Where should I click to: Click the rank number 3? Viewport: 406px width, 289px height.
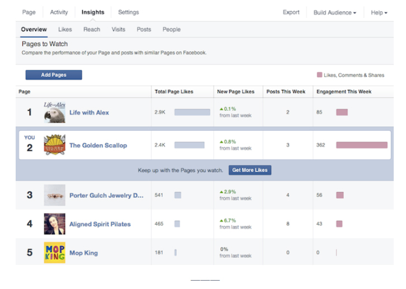(30, 195)
